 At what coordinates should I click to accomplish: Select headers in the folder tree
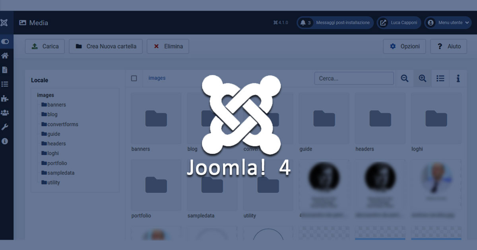click(x=54, y=144)
